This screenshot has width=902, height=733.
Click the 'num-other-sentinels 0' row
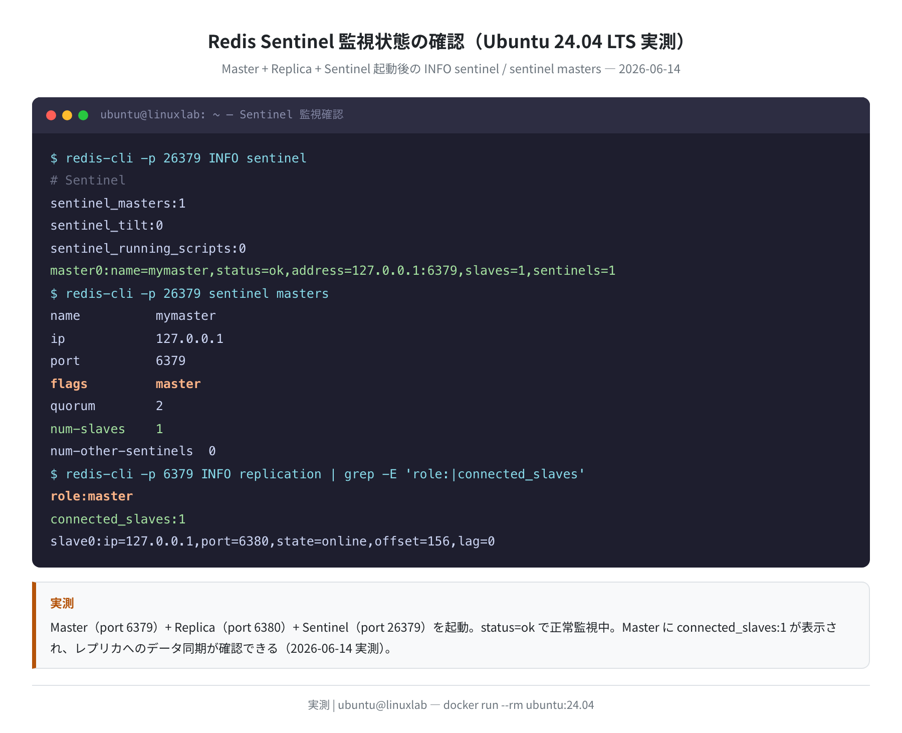133,451
